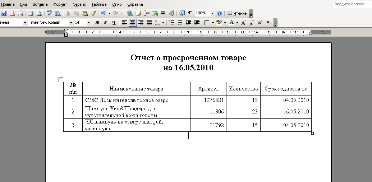Apply yellow highlight color button
This screenshot has height=182, width=372.
(x=220, y=23)
